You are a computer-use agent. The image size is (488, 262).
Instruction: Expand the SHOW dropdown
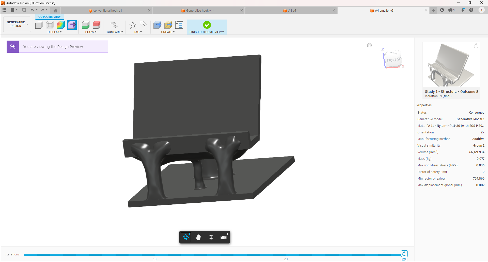[x=91, y=32]
